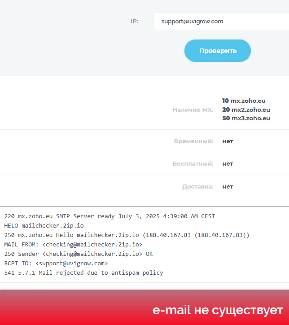This screenshot has height=325, width=289.
Task: Click the 'Временный:' label
Action: click(x=194, y=141)
